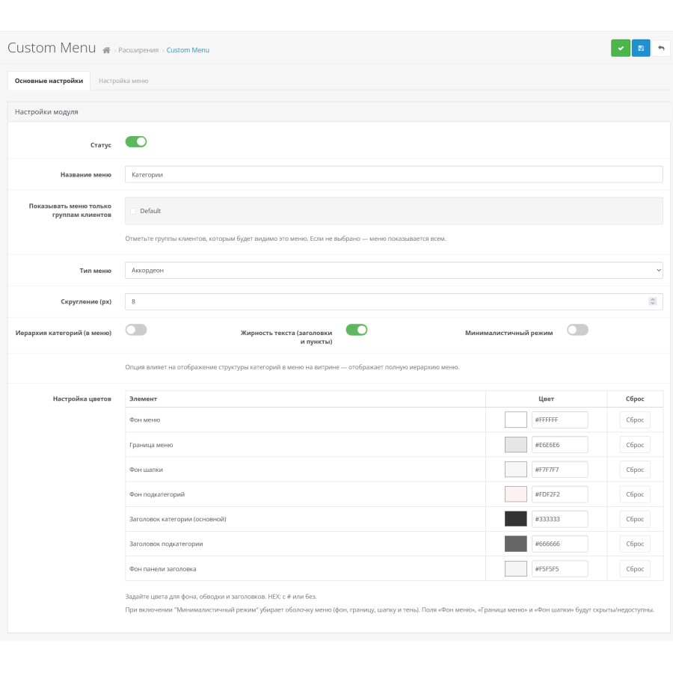The image size is (673, 673).
Task: Go to the home breadcrumb icon
Action: (106, 50)
